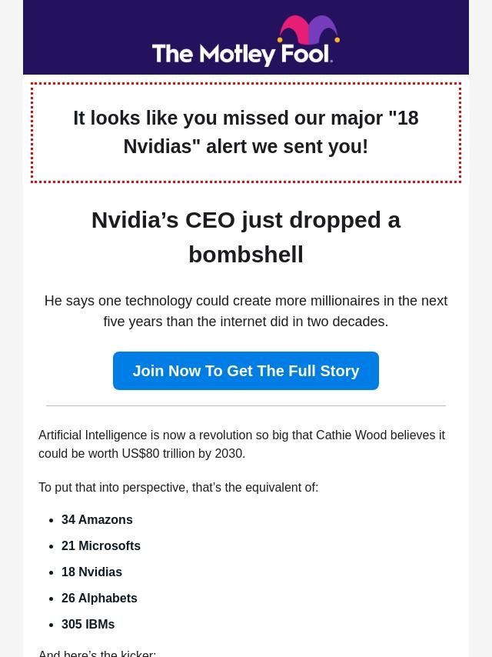492x657 pixels.
Task: Click the "To put that into perspective" line
Action: pos(178,487)
